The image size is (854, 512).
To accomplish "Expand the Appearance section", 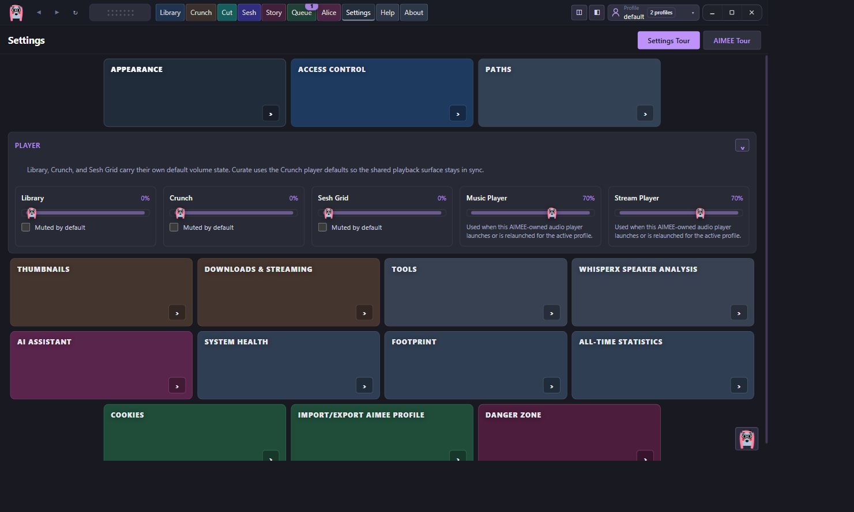I will tap(270, 113).
